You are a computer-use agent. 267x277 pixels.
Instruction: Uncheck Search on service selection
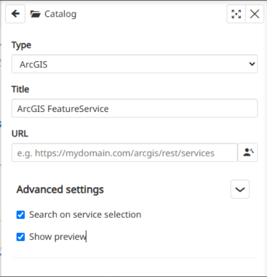point(20,215)
